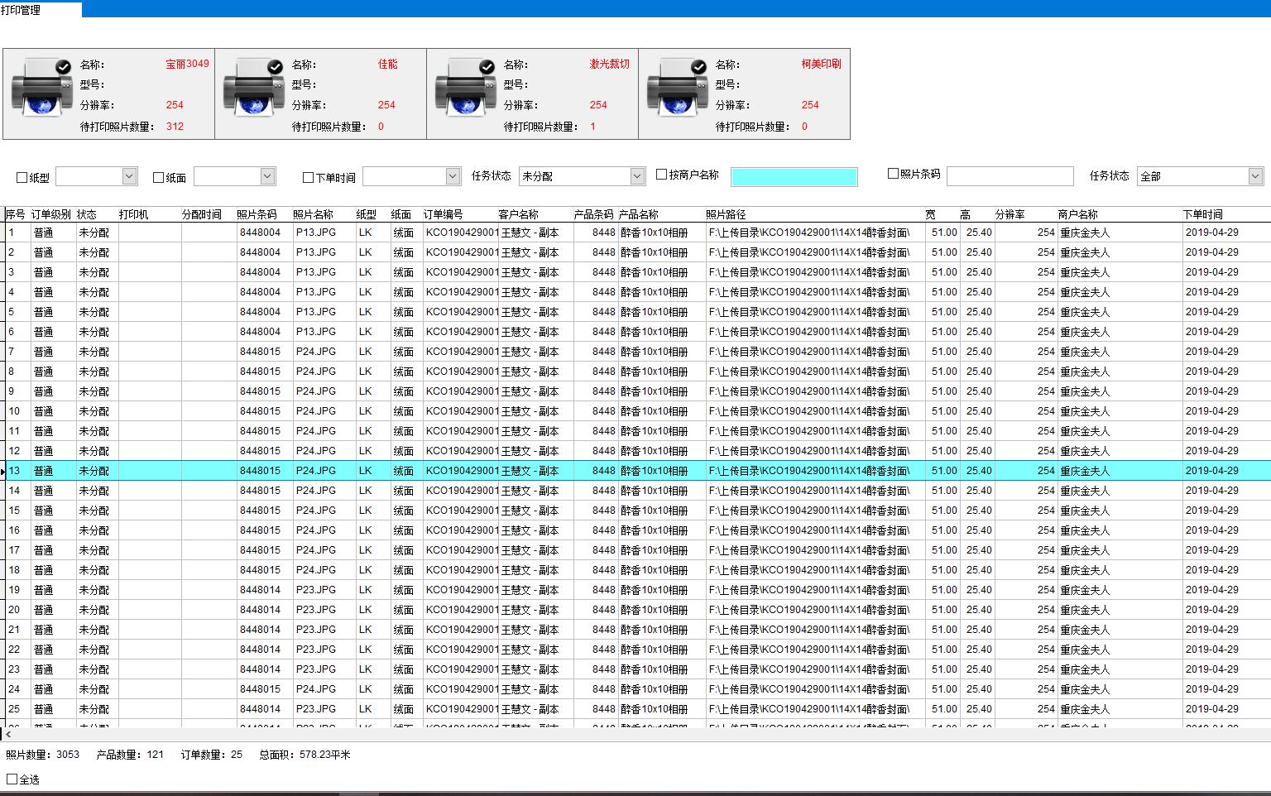Tick the 照片条码 checkbox

[x=893, y=174]
